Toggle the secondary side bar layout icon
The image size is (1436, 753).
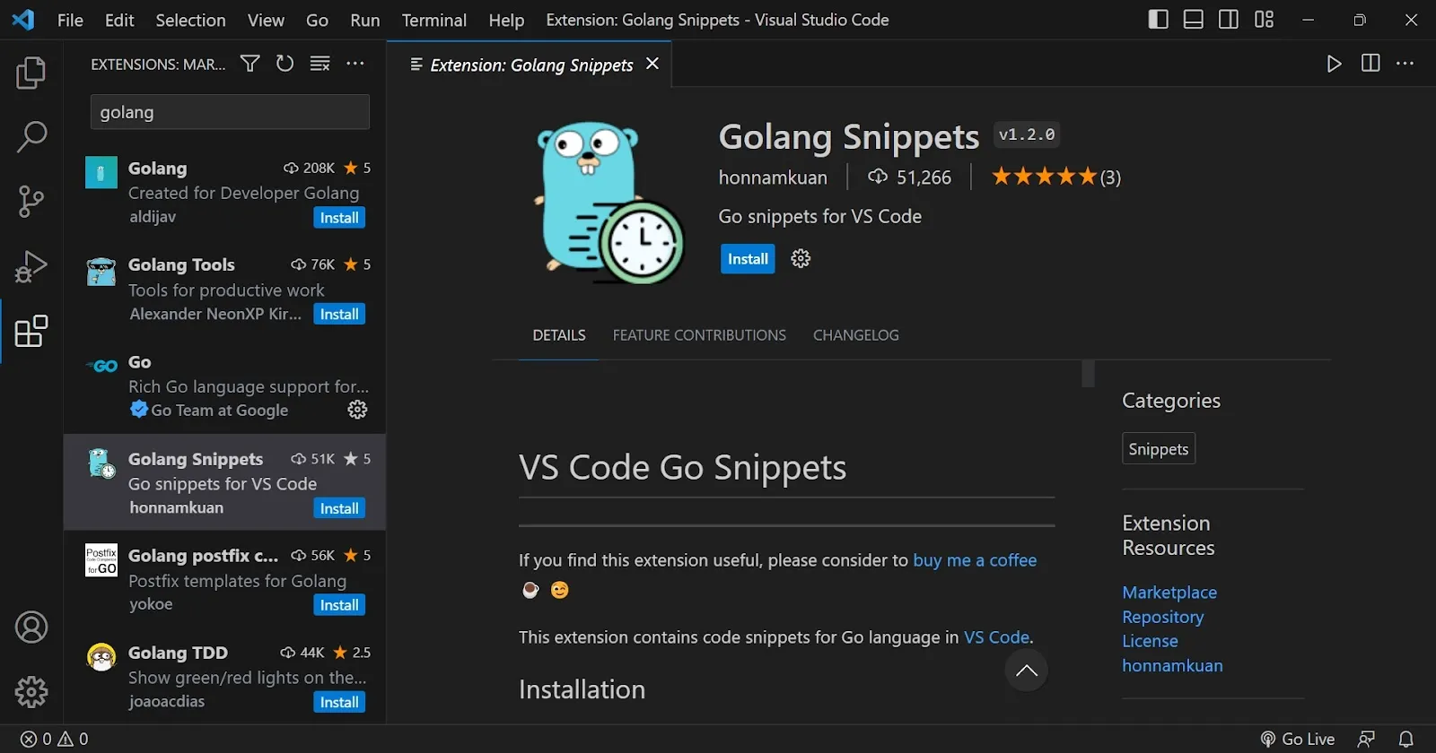pos(1229,20)
